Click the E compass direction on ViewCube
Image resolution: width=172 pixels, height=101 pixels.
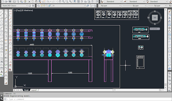161,18
